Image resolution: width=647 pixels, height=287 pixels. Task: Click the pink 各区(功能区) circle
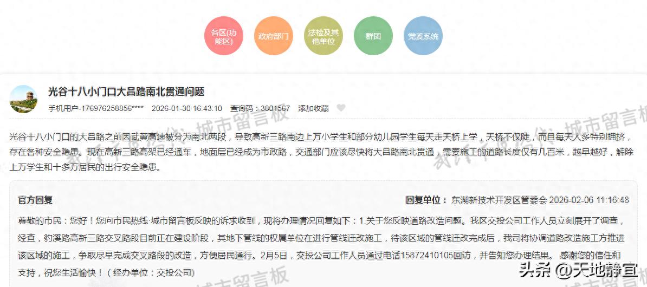point(223,36)
